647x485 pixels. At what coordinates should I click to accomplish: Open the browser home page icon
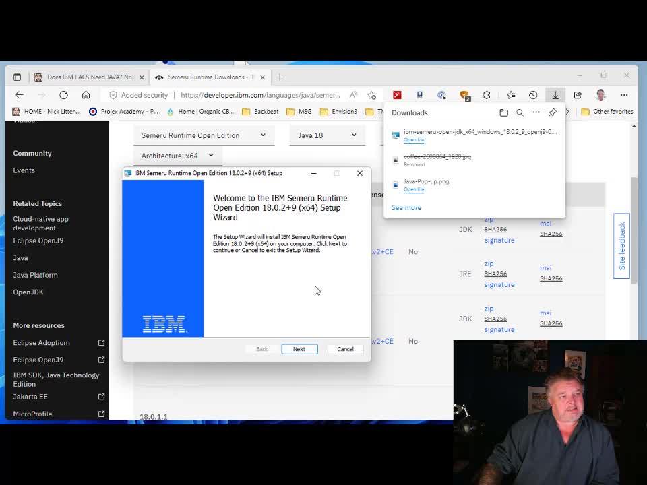86,95
